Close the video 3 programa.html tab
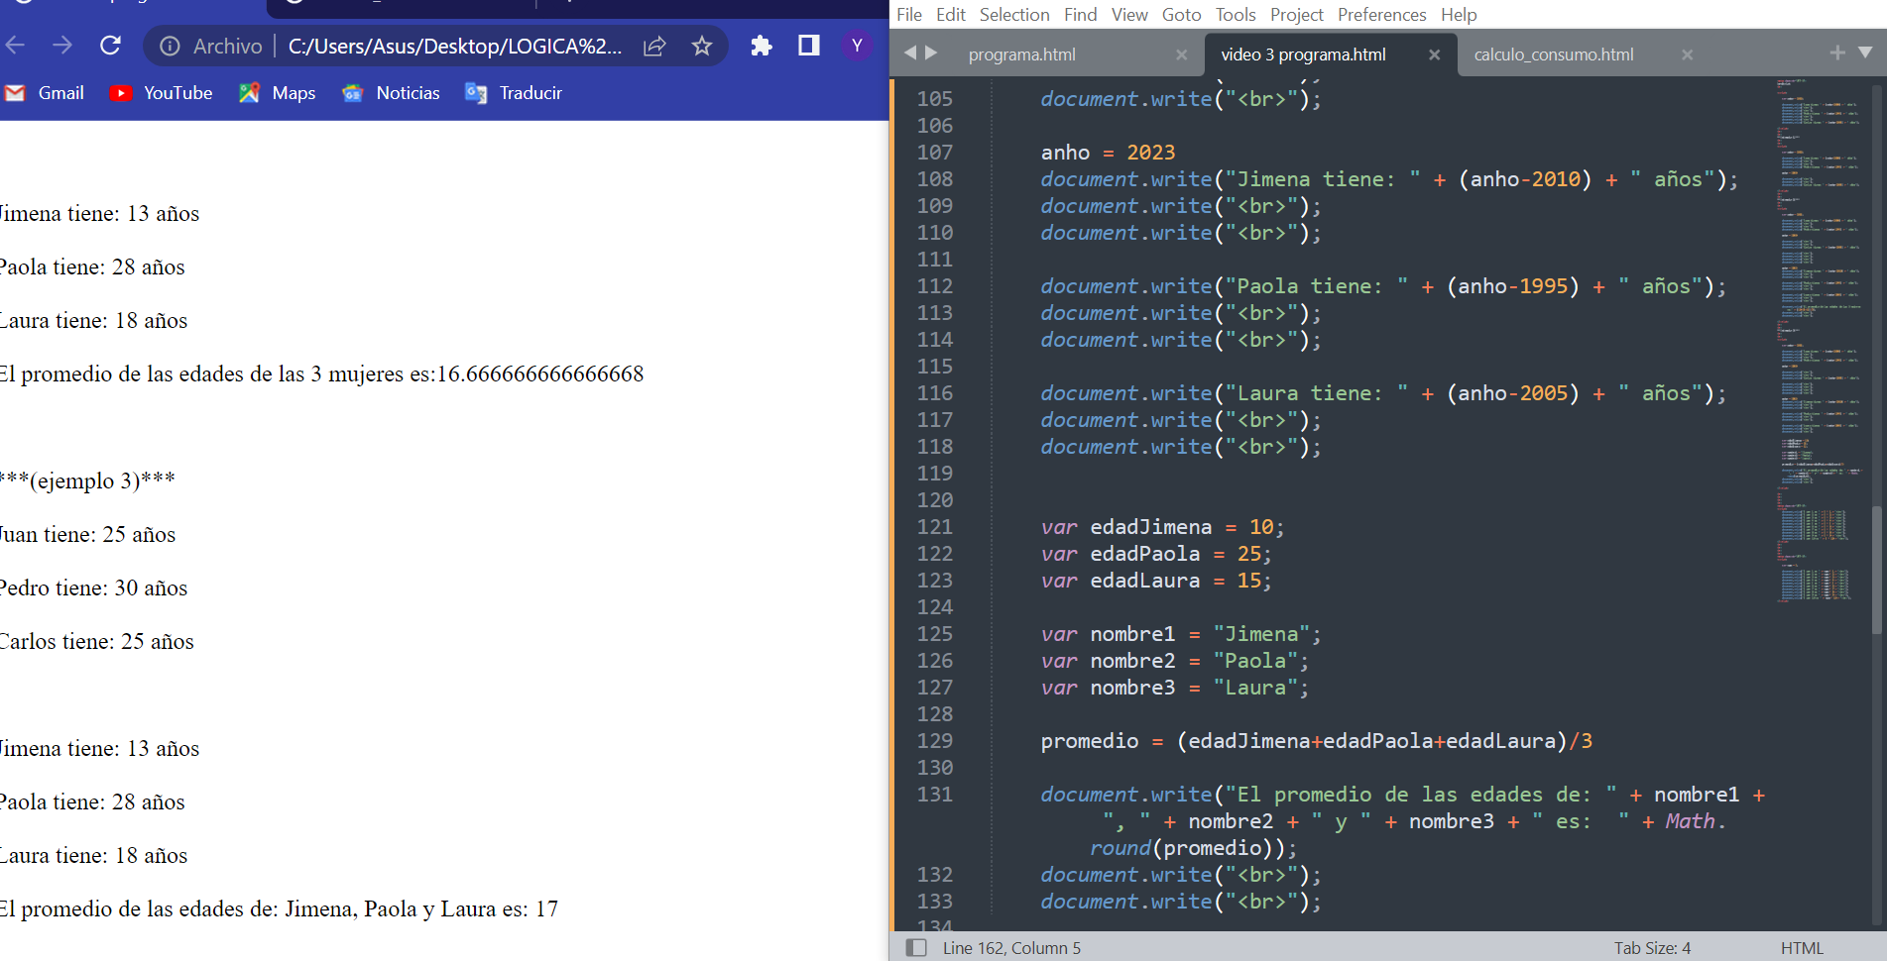 [x=1434, y=54]
